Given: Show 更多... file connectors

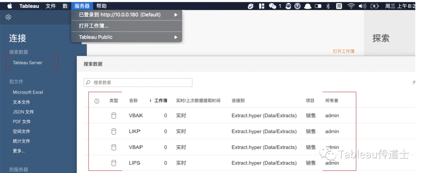Looking at the screenshot, I should (19, 151).
